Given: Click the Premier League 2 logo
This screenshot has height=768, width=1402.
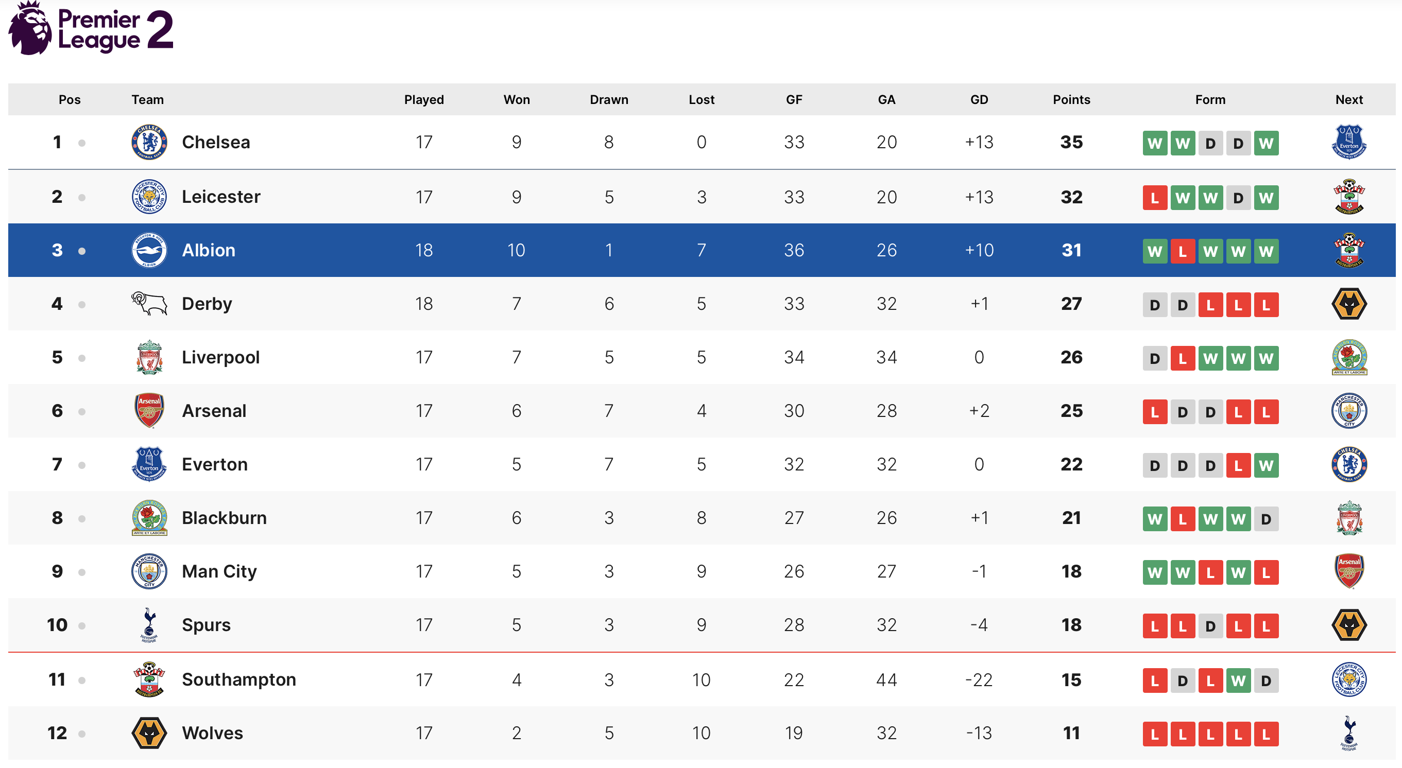Looking at the screenshot, I should coord(91,28).
